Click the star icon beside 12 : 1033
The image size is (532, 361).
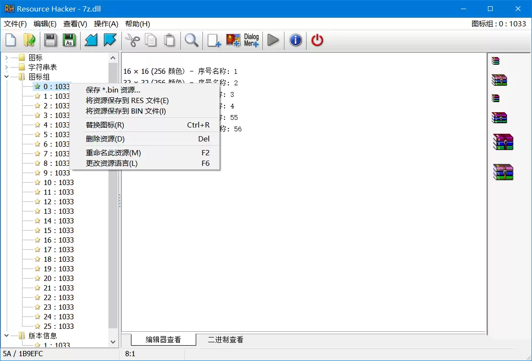38,202
